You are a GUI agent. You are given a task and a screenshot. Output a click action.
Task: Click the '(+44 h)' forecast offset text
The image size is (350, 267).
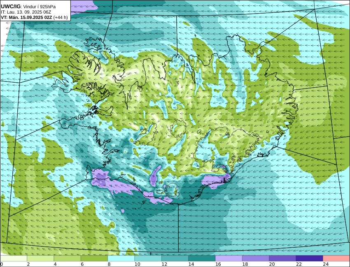click(x=61, y=17)
